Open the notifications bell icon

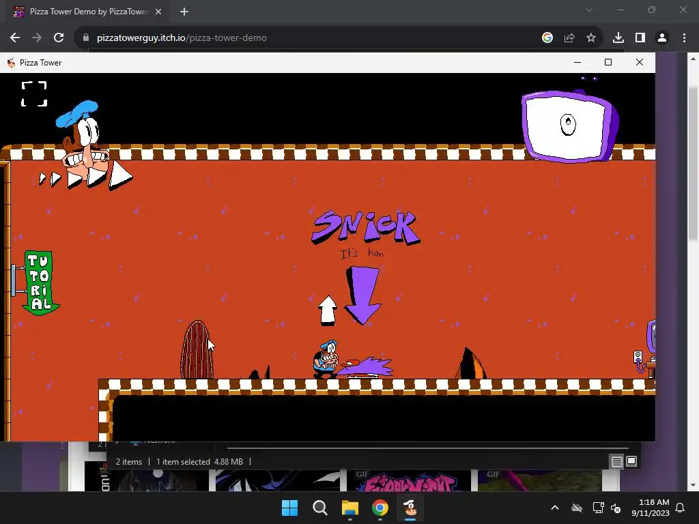click(681, 508)
